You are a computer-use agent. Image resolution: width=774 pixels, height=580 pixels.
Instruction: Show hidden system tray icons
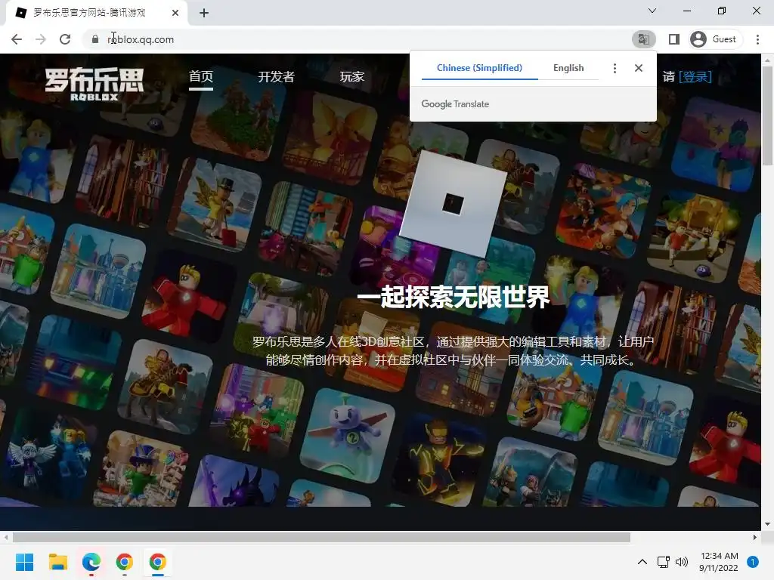pos(642,562)
